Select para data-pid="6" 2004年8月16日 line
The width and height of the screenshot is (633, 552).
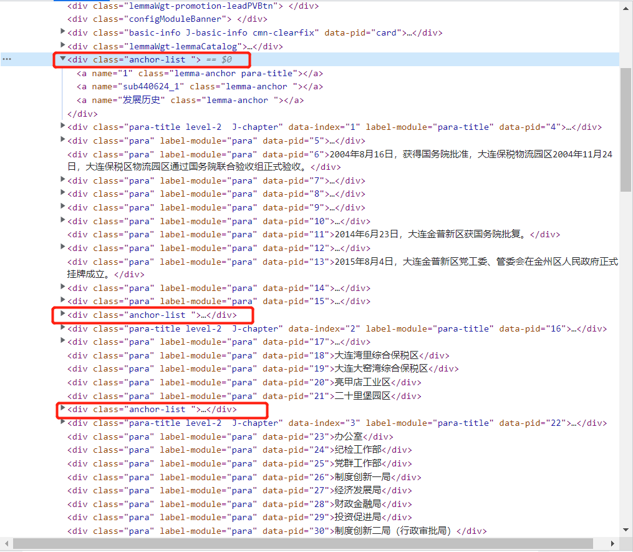pyautogui.click(x=340, y=160)
